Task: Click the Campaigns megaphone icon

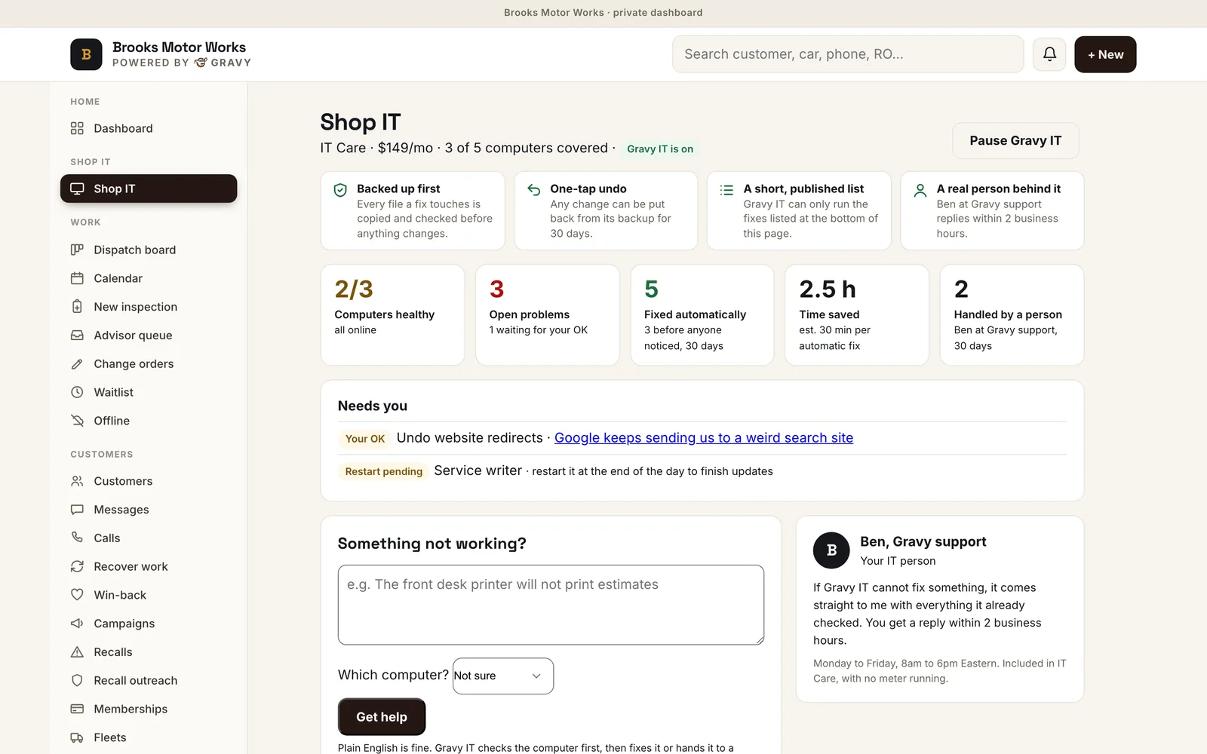Action: coord(77,624)
